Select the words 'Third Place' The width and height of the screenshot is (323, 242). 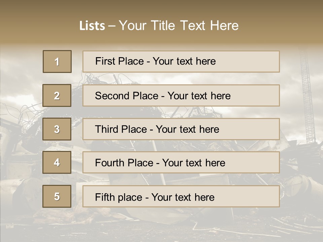click(x=121, y=129)
